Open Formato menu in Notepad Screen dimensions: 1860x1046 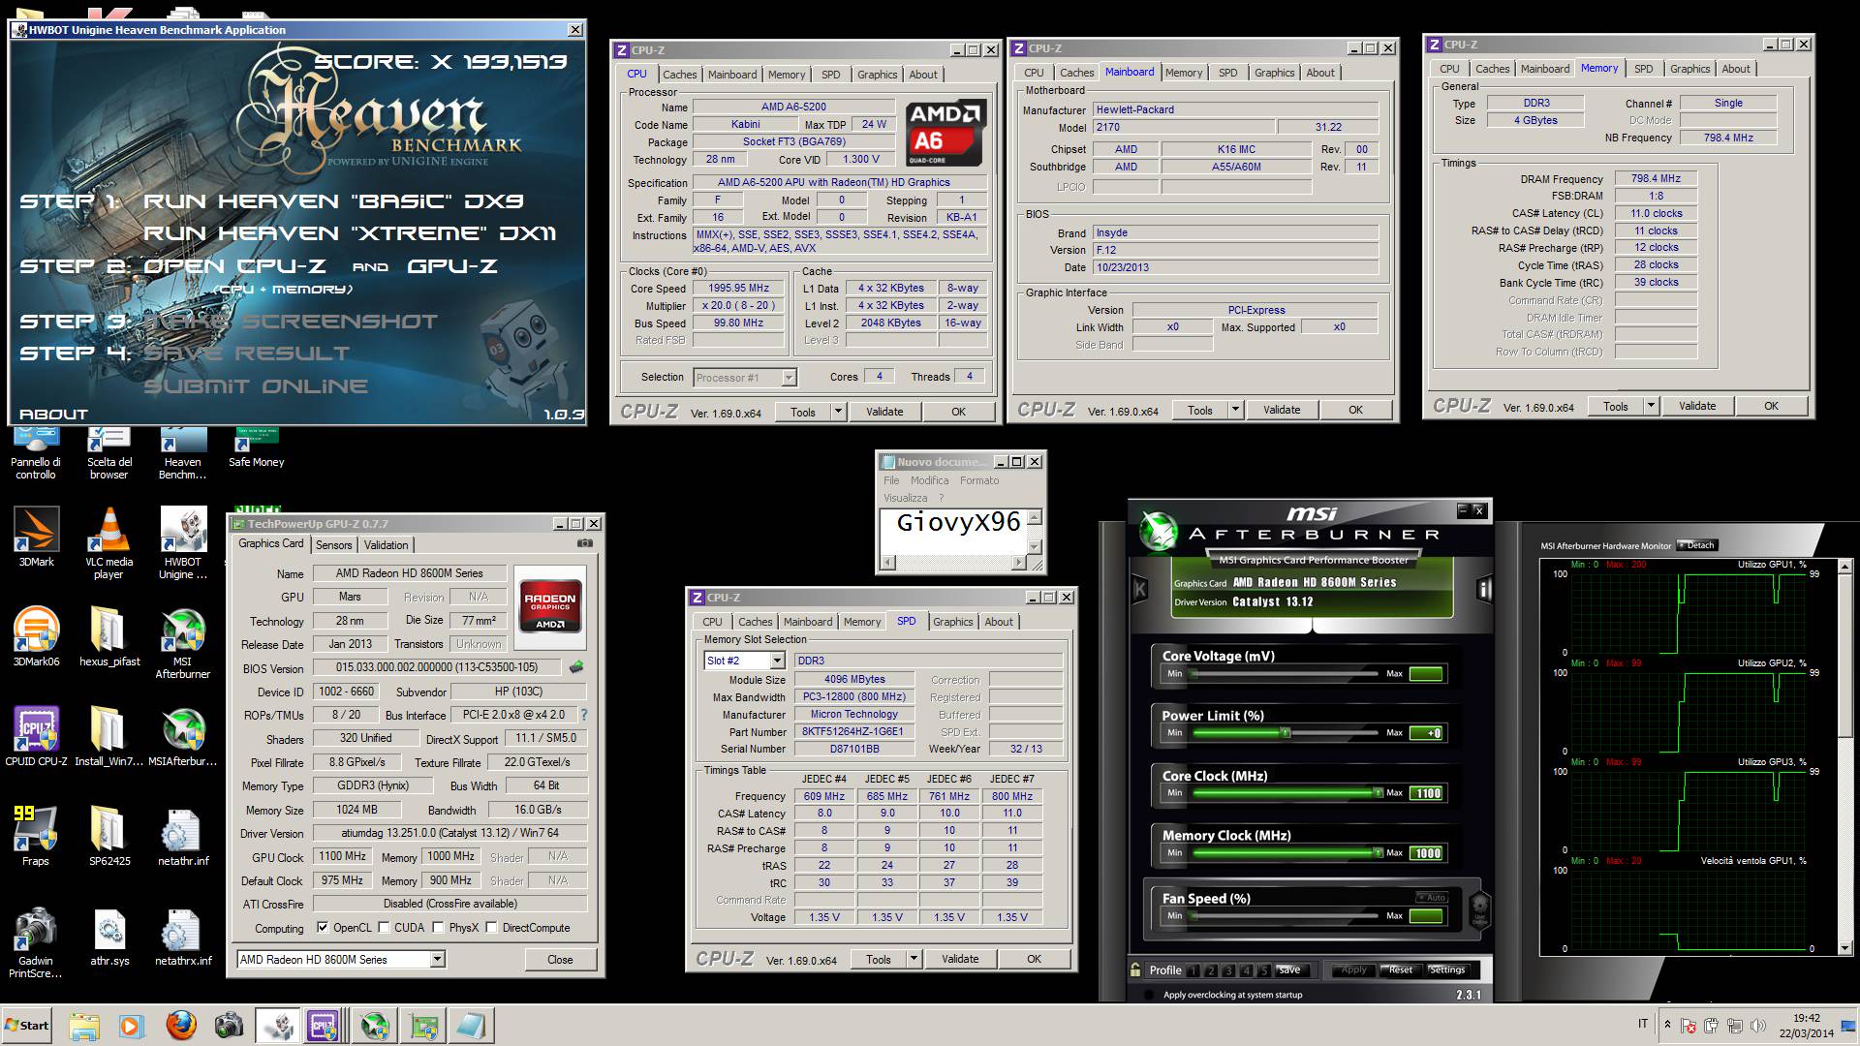click(x=978, y=480)
